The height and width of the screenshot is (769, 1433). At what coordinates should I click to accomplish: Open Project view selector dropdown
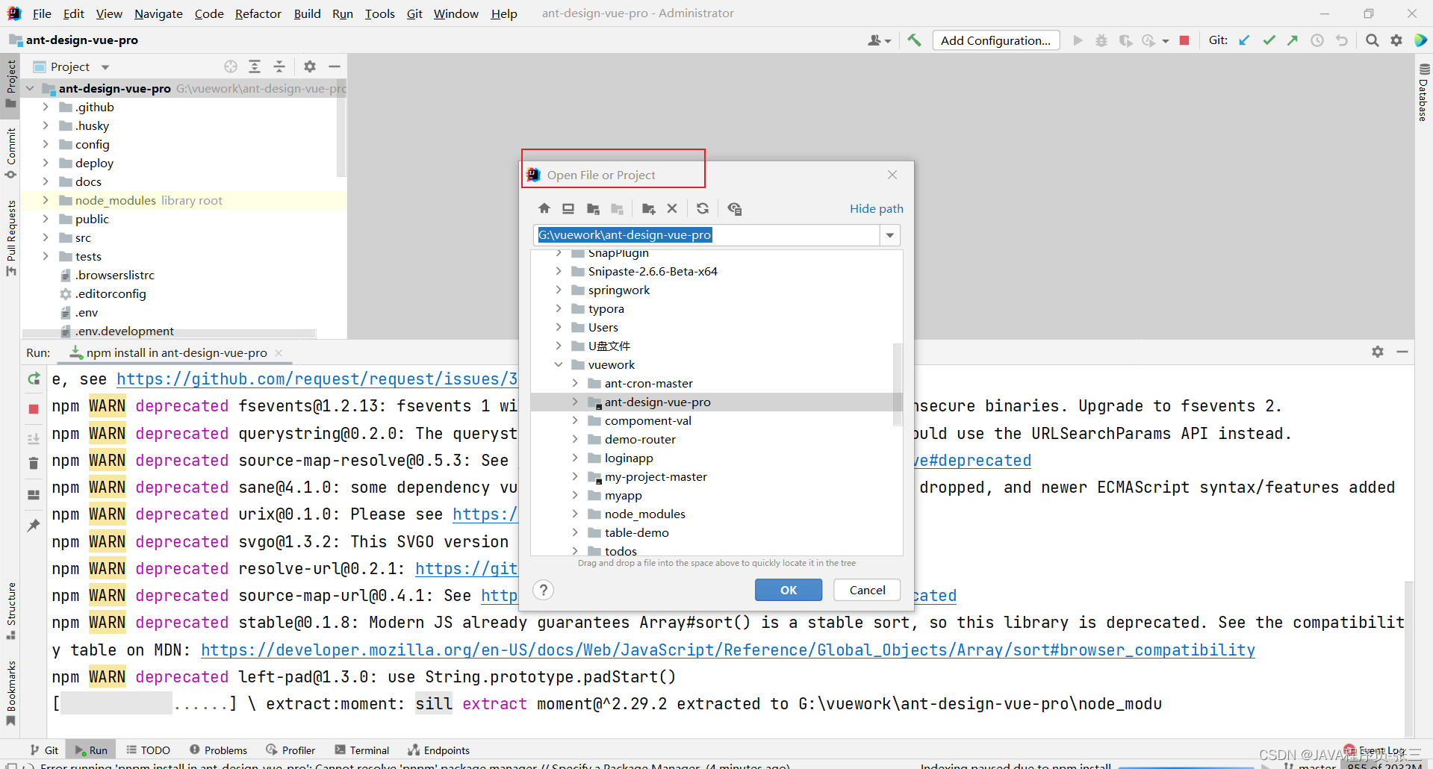(x=105, y=67)
